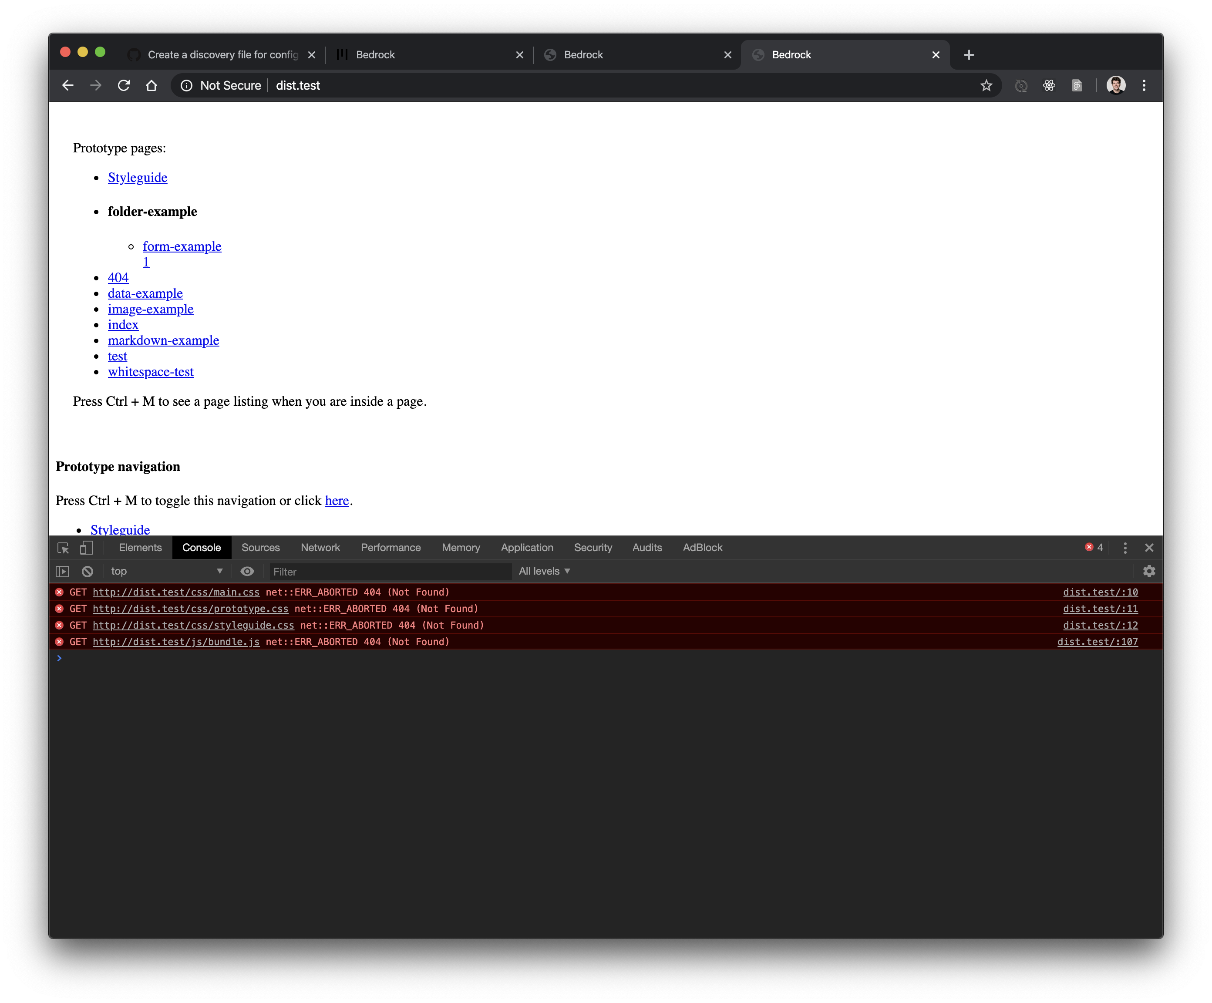
Task: Open the React Developer Tools extension
Action: pyautogui.click(x=1049, y=85)
